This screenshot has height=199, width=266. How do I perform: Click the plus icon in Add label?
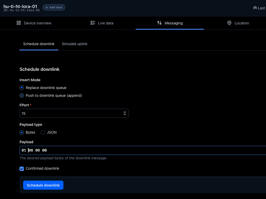click(47, 8)
